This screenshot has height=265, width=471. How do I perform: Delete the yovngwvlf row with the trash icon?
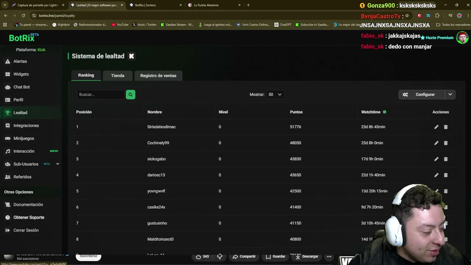[446, 191]
